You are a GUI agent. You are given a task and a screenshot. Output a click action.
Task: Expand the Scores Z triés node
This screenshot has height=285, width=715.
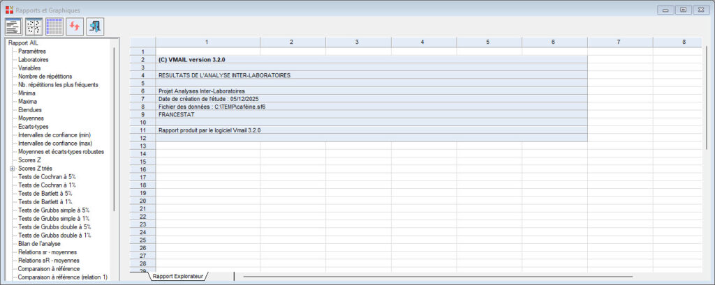[x=12, y=169]
